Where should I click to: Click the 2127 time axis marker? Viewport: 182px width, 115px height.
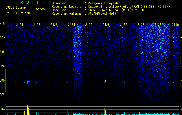tap(123, 25)
